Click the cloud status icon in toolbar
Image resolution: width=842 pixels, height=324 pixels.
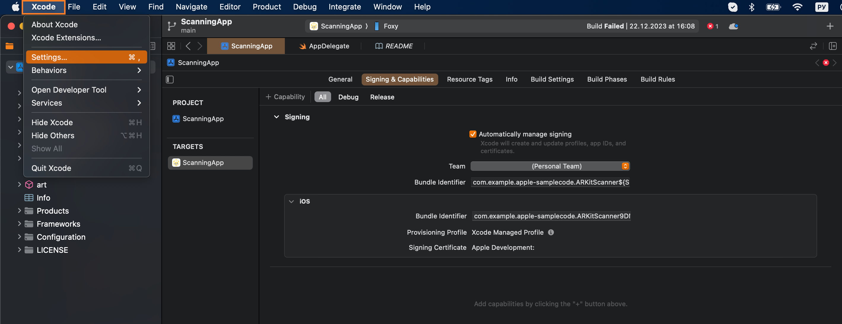[733, 26]
